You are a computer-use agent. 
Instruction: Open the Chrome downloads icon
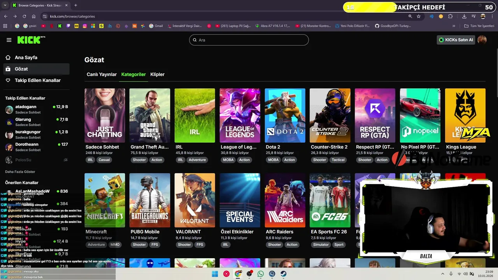click(464, 16)
